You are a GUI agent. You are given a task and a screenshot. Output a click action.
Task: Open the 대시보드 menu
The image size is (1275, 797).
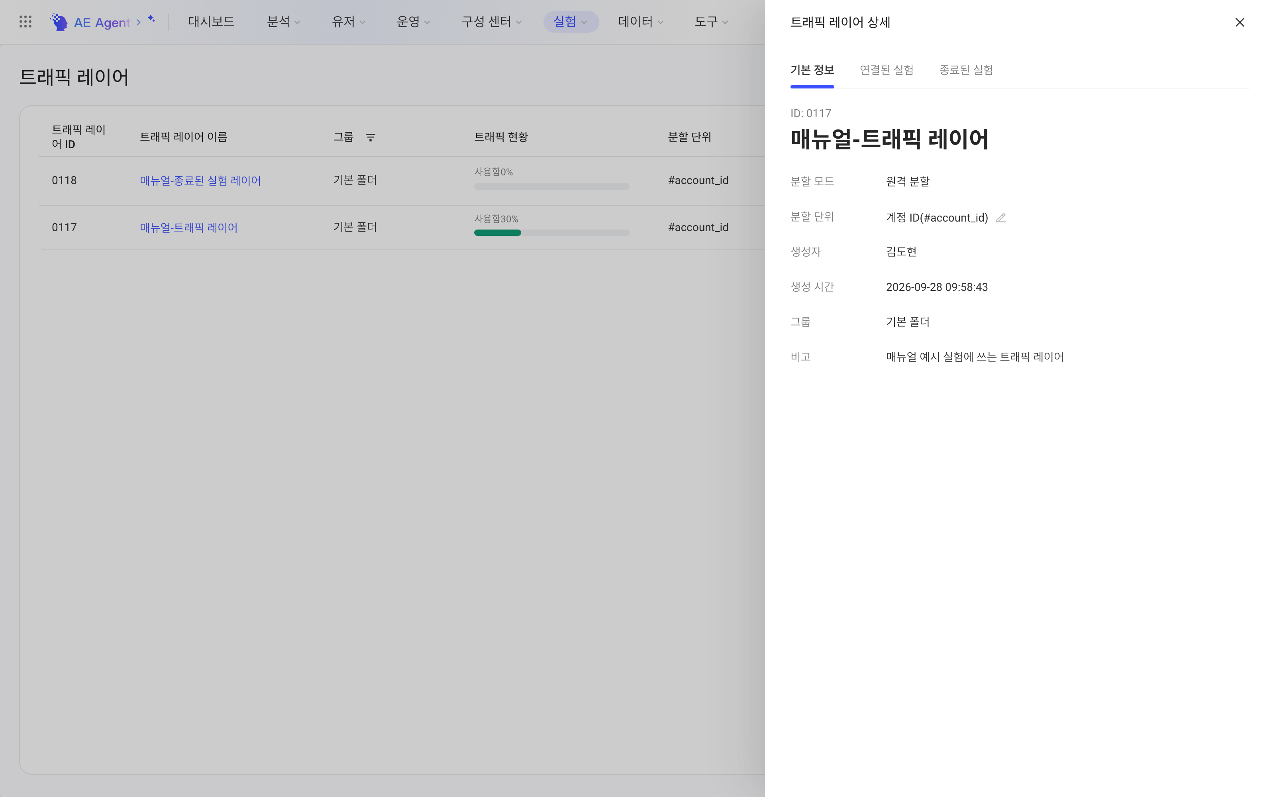click(211, 22)
